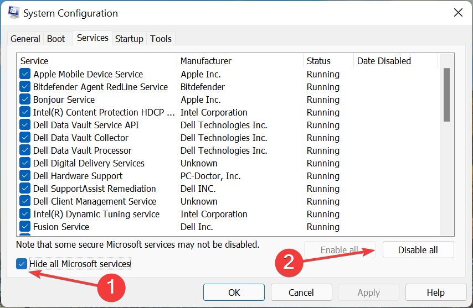Toggle the Bonjour Service checkbox
Screen dimensions: 473x308
(25, 100)
